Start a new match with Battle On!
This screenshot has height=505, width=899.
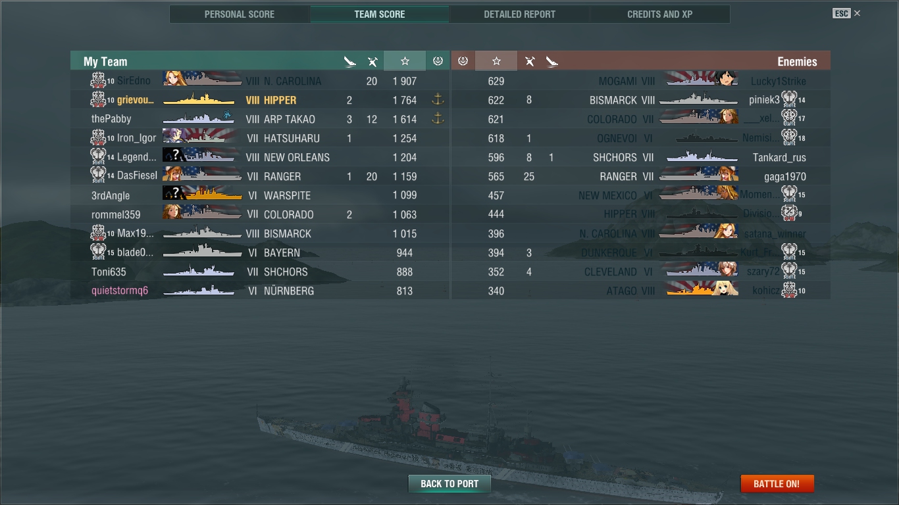[x=777, y=484]
